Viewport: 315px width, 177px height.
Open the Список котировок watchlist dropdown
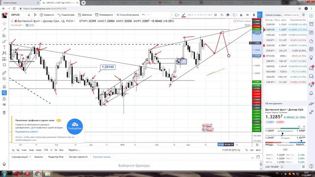(x=274, y=15)
